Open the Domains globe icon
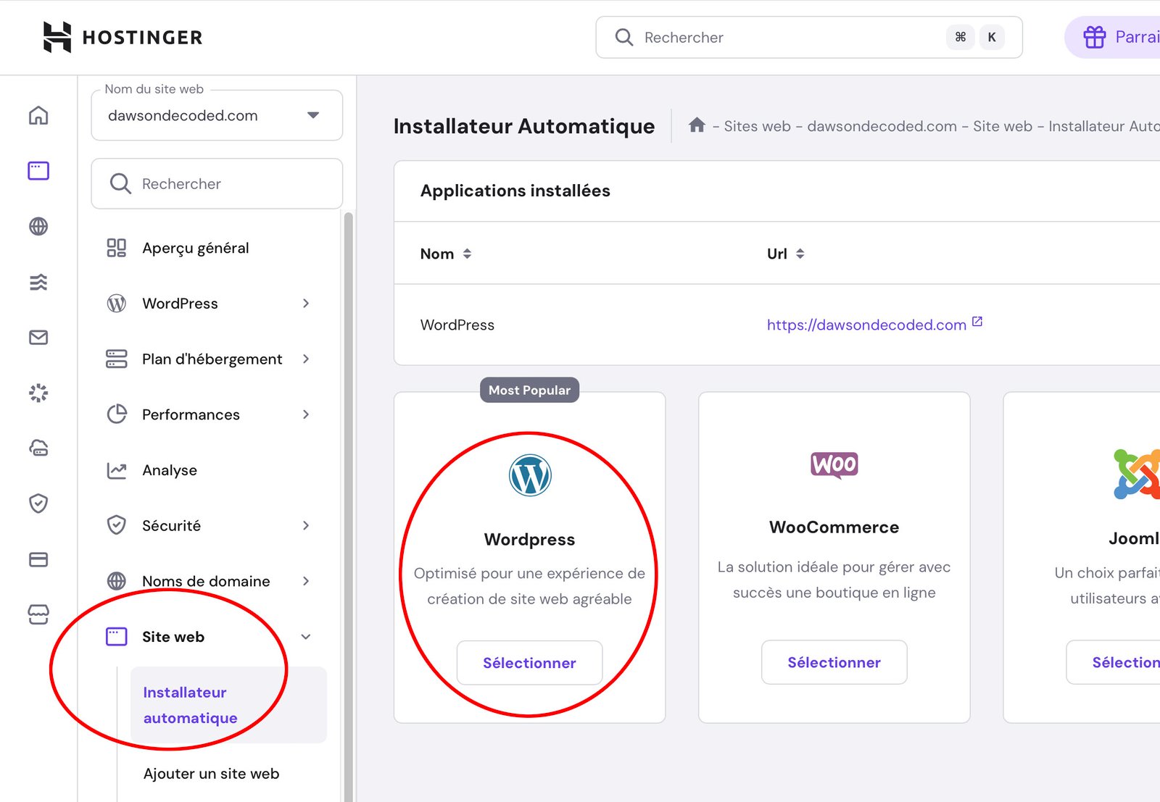This screenshot has height=802, width=1160. click(x=38, y=227)
